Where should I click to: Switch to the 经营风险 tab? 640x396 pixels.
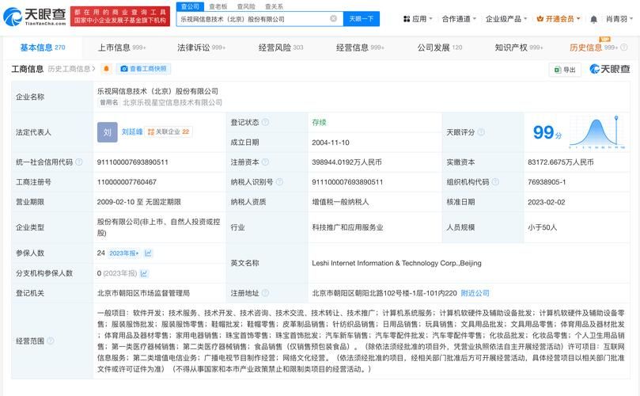(x=281, y=48)
